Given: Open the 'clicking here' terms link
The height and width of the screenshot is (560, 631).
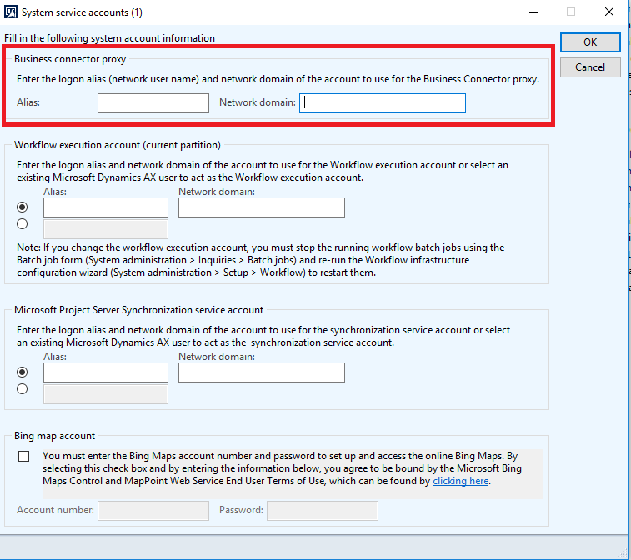Looking at the screenshot, I should [460, 481].
